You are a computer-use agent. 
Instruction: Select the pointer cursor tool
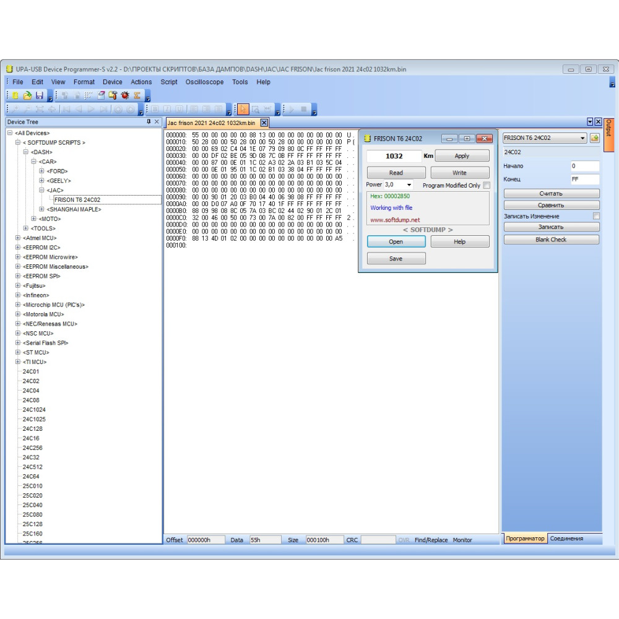coord(243,109)
